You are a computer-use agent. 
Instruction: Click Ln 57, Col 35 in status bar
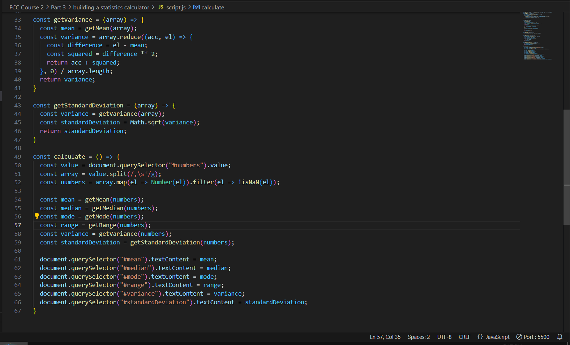[x=385, y=337]
